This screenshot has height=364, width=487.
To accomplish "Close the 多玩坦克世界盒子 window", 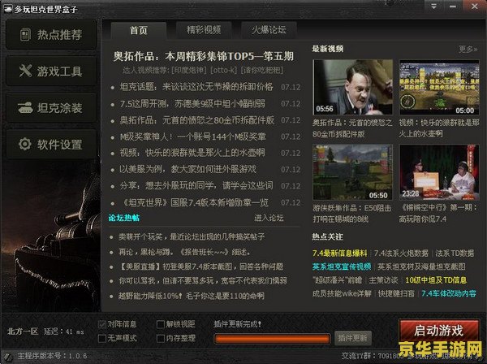I will click(475, 6).
